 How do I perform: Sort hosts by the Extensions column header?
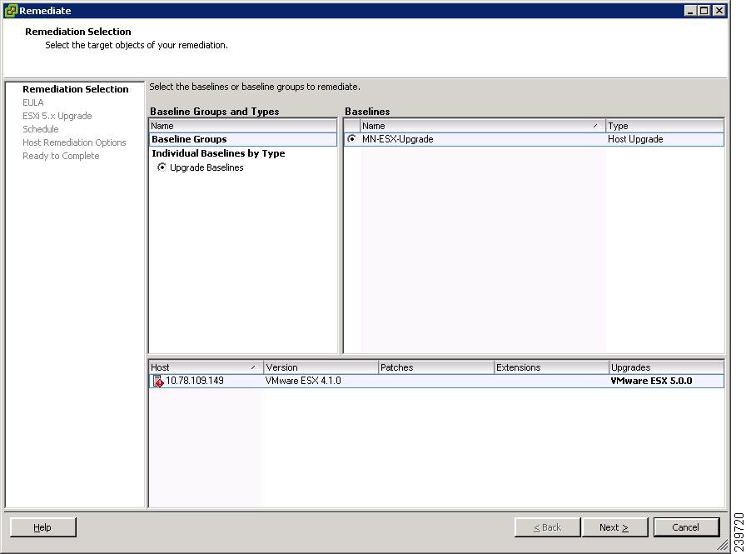pyautogui.click(x=551, y=367)
